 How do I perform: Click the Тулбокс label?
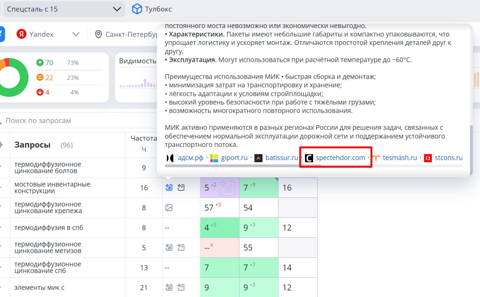tap(158, 9)
